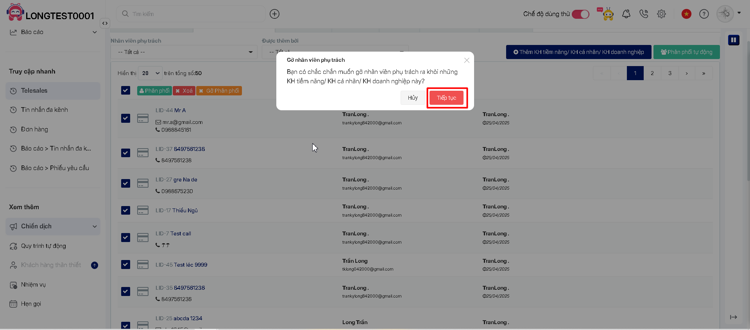This screenshot has width=750, height=330.
Task: Confirm by clicking Tiếp tục button
Action: (x=446, y=98)
